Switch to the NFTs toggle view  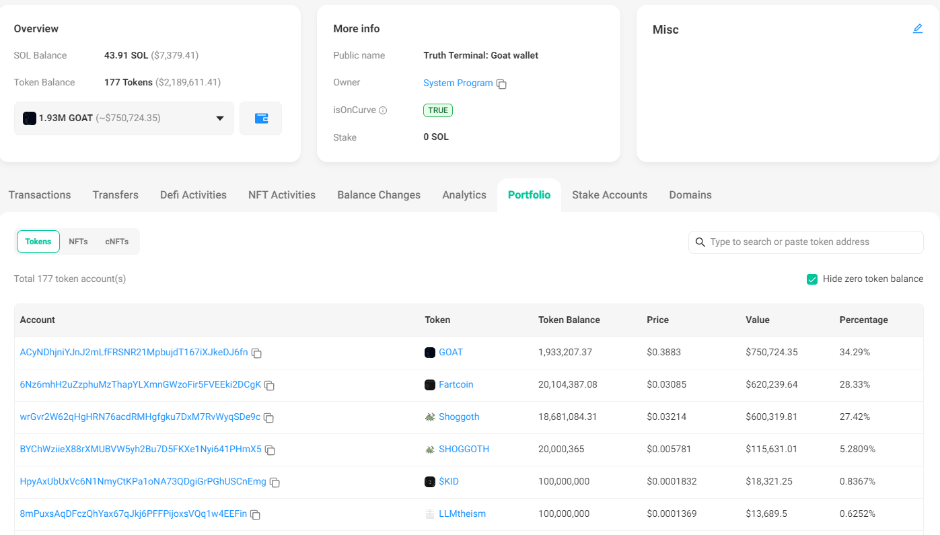[78, 242]
